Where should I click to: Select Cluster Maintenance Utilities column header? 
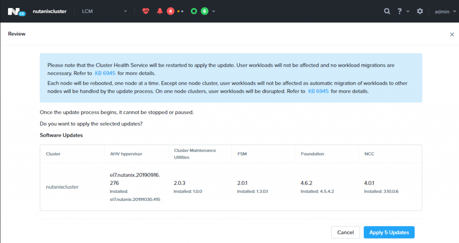pos(195,154)
